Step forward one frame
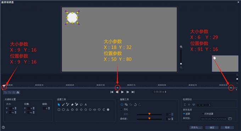 pyautogui.click(x=128, y=92)
